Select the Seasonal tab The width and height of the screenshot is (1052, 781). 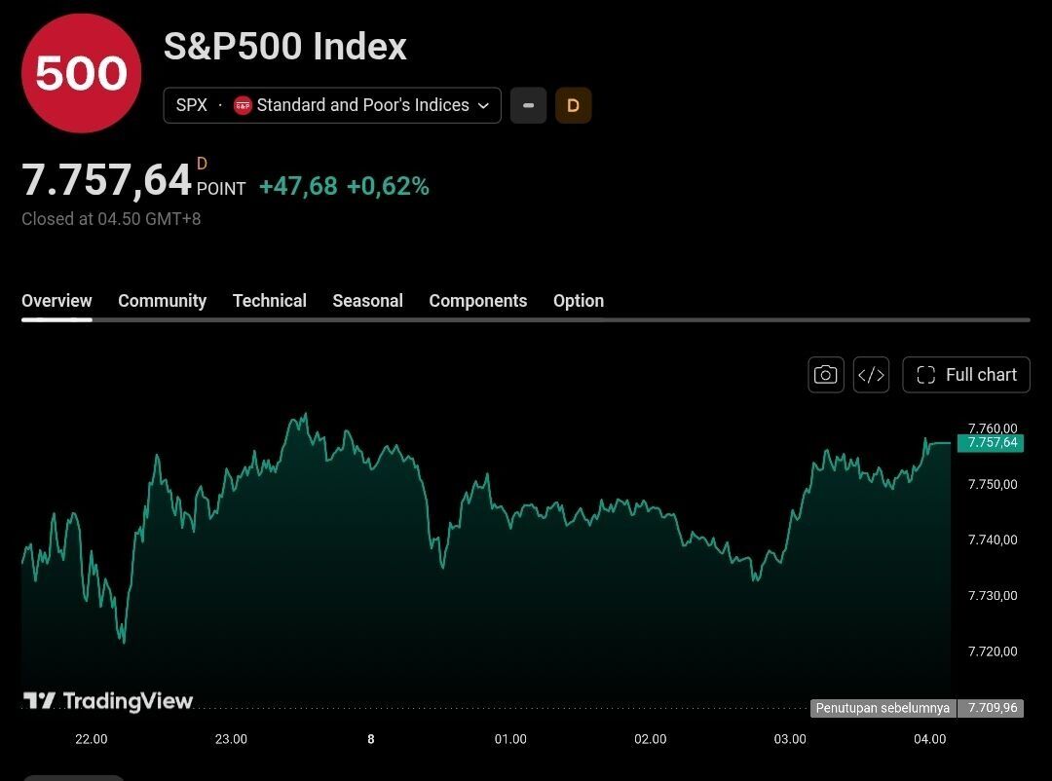pos(367,301)
